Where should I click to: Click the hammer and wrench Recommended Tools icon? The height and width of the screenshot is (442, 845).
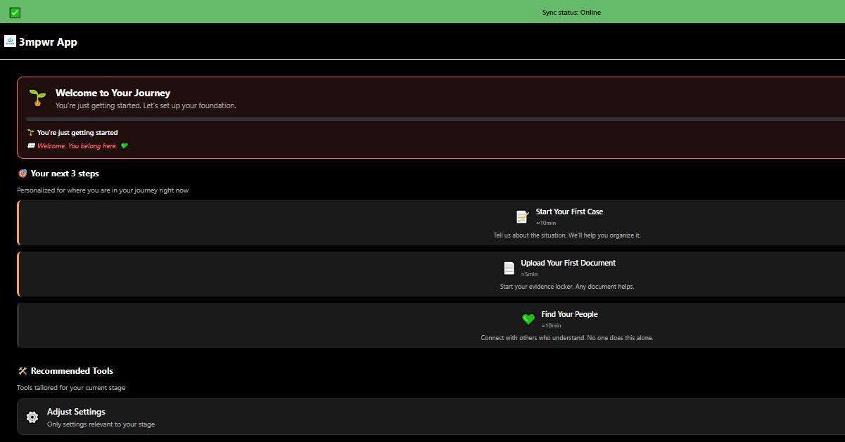point(22,370)
